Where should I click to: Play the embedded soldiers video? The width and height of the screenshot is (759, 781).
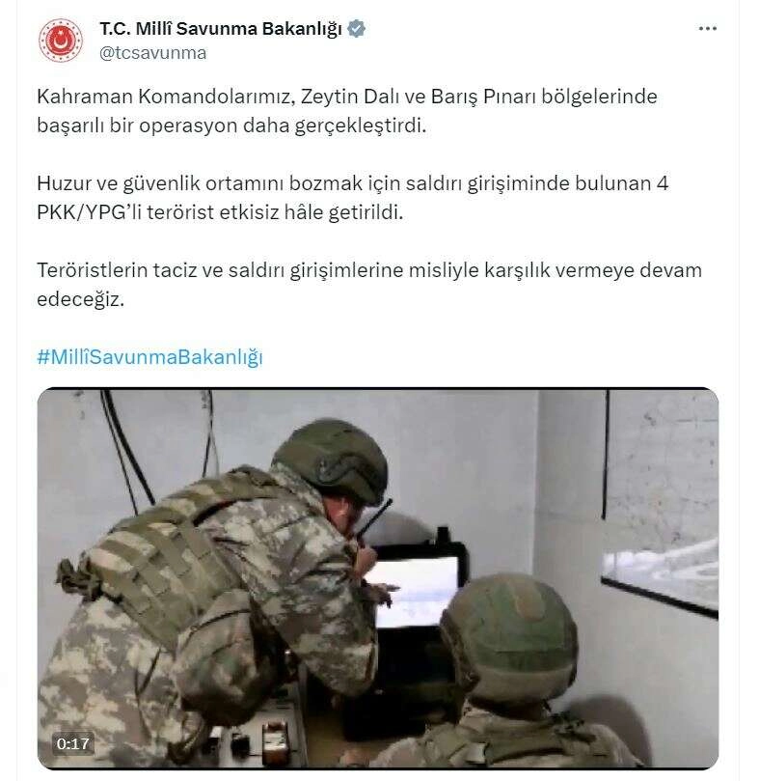click(x=378, y=578)
